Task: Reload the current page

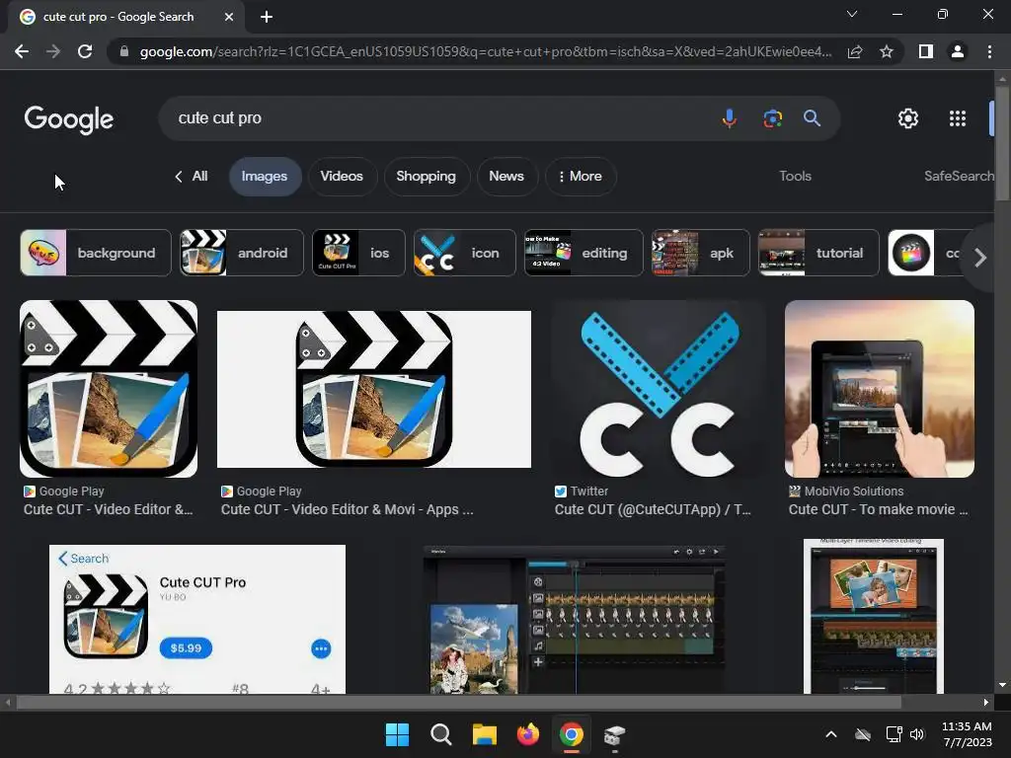Action: point(85,51)
